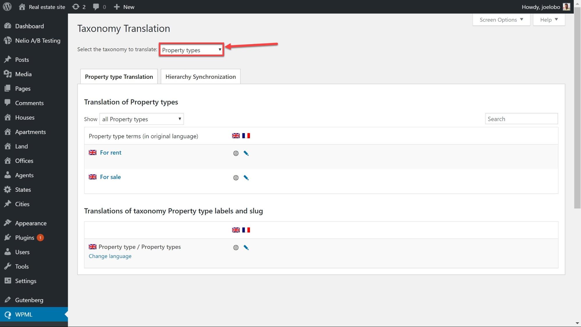Switch to Hierarchy Synchronization tab

201,77
